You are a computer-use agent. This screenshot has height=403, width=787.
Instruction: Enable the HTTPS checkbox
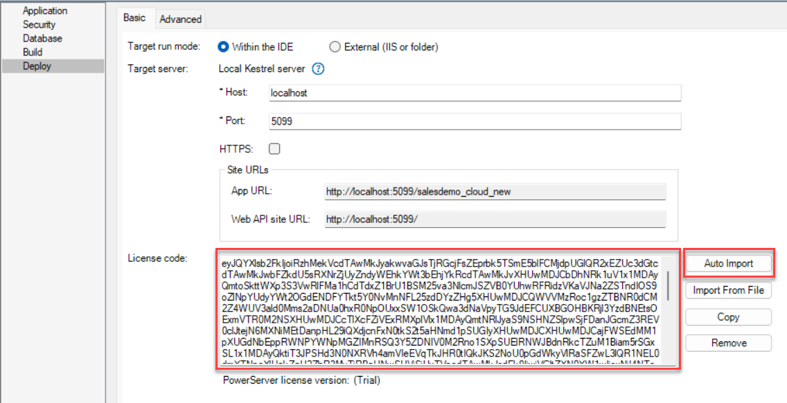pyautogui.click(x=274, y=149)
